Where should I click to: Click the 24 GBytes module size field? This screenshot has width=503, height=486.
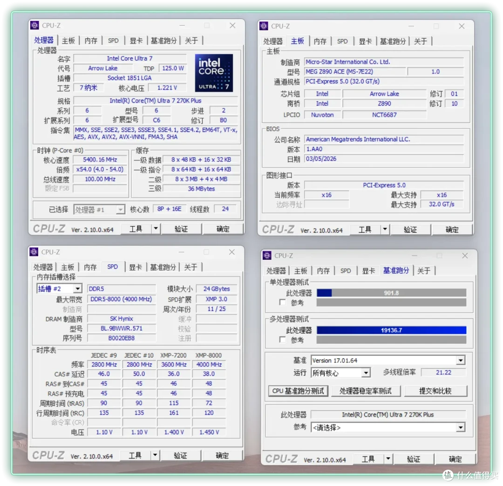[x=217, y=289]
